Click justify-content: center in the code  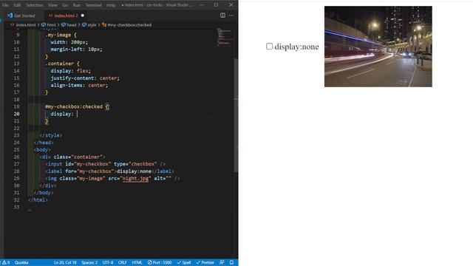[85, 78]
